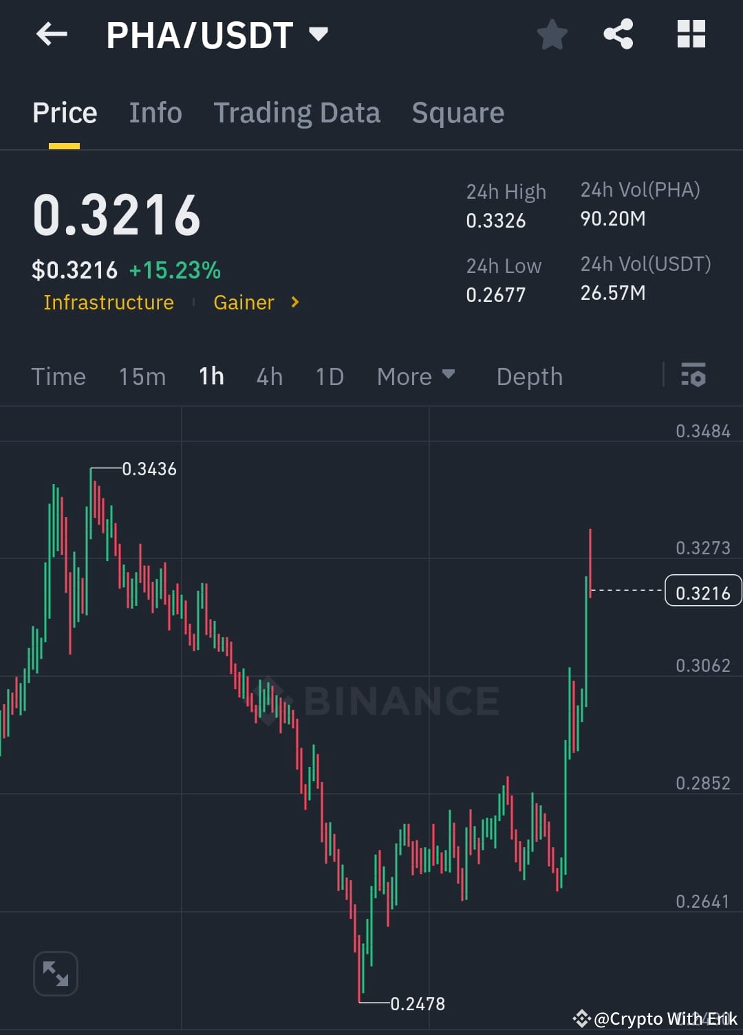Click the Depth view option

click(x=529, y=376)
